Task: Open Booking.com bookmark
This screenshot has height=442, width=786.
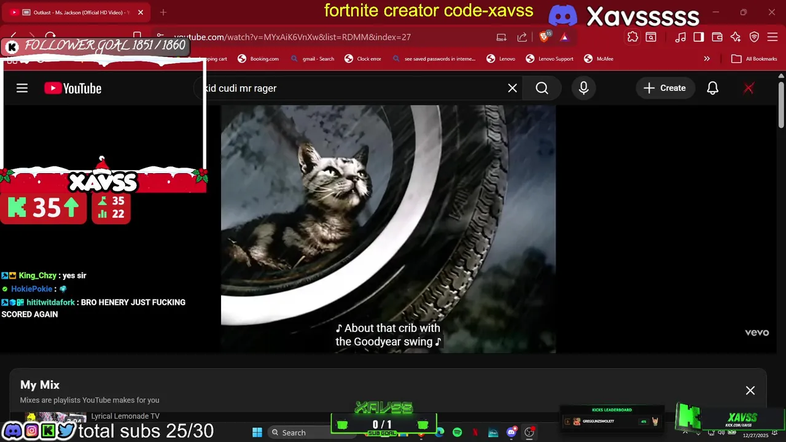Action: pos(259,59)
